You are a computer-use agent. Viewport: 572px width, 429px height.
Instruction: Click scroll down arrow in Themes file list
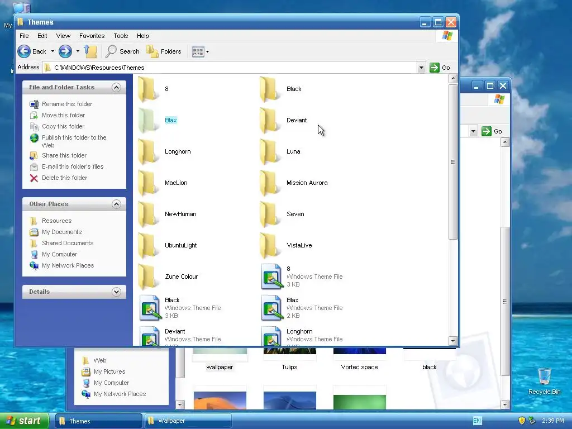click(x=453, y=341)
